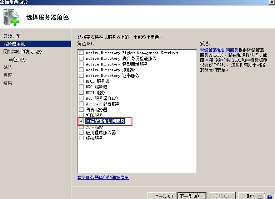The width and height of the screenshot is (275, 199).
Task: Tick the Windows 部署服务 checkbox
Action: tap(81, 104)
